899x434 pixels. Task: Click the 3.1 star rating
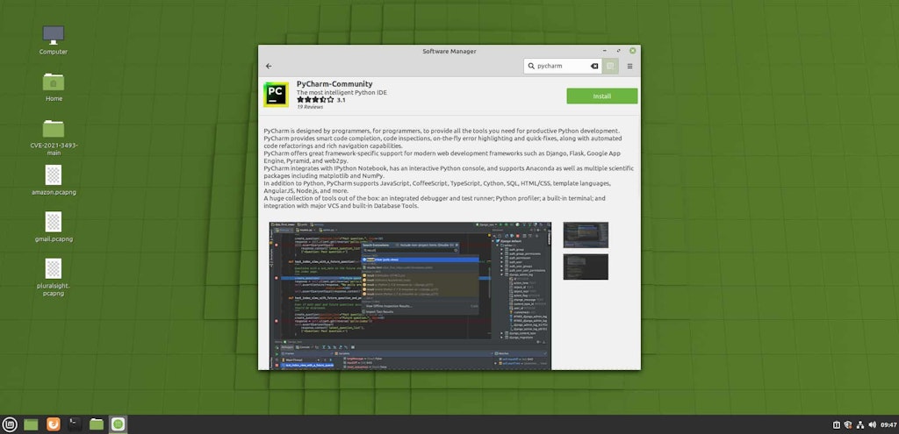pos(321,100)
